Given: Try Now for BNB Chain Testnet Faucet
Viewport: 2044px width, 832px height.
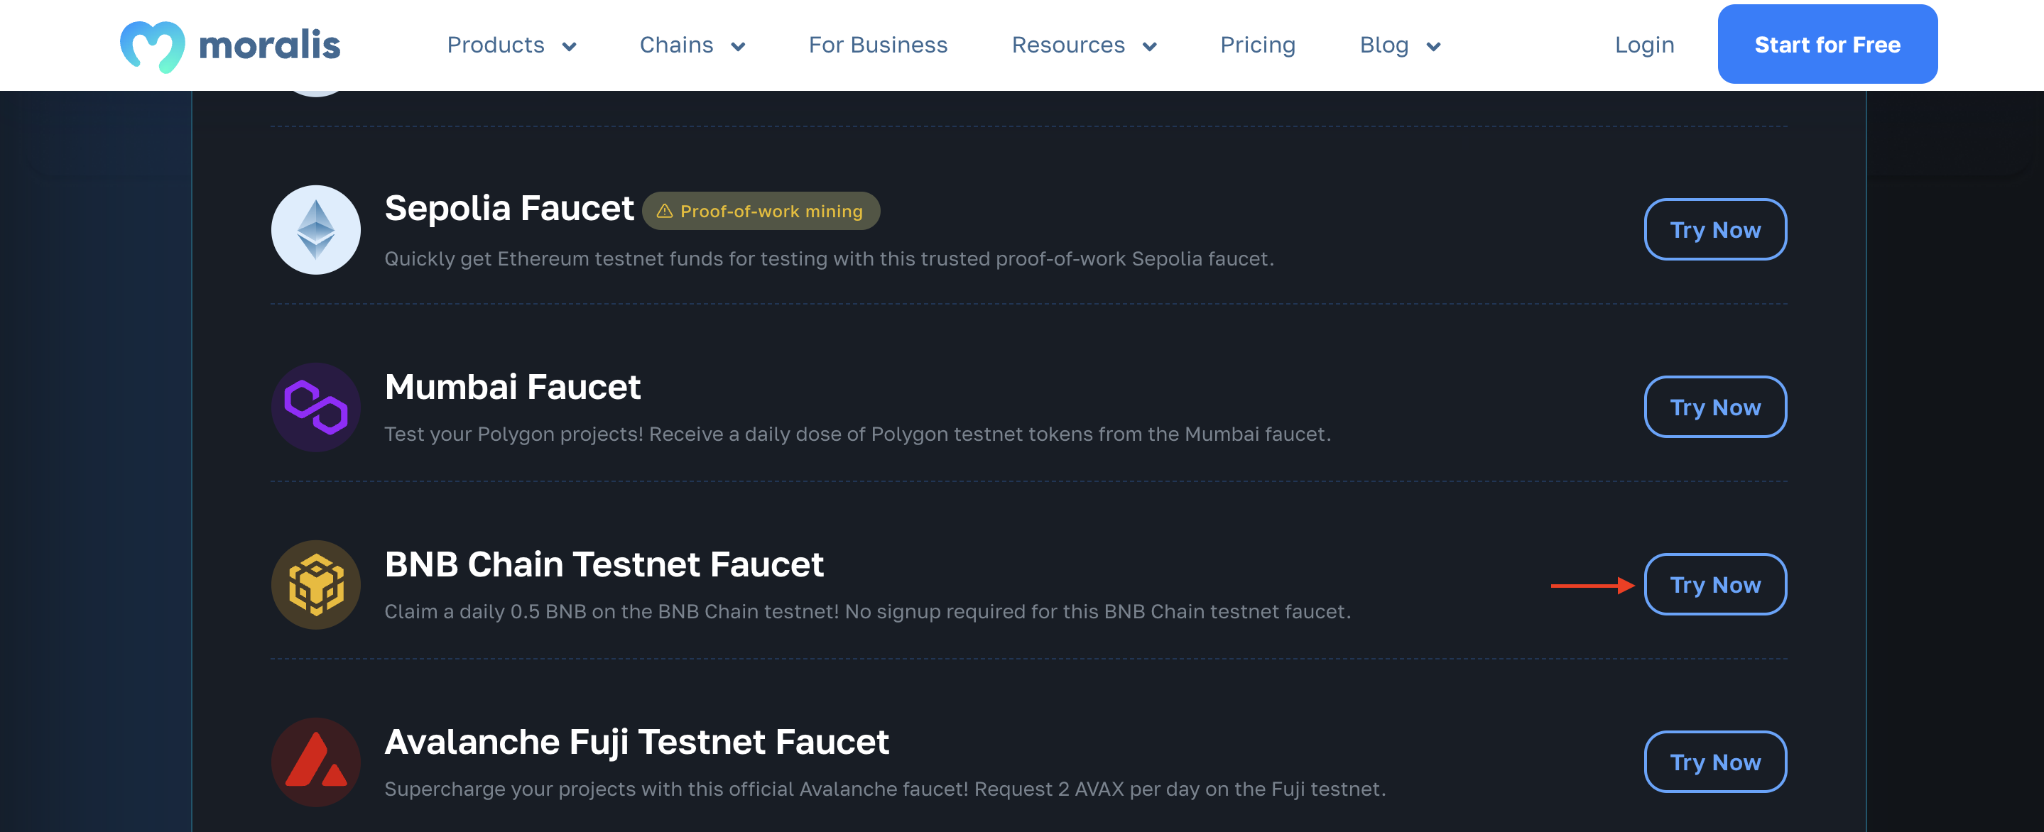Looking at the screenshot, I should [1714, 586].
